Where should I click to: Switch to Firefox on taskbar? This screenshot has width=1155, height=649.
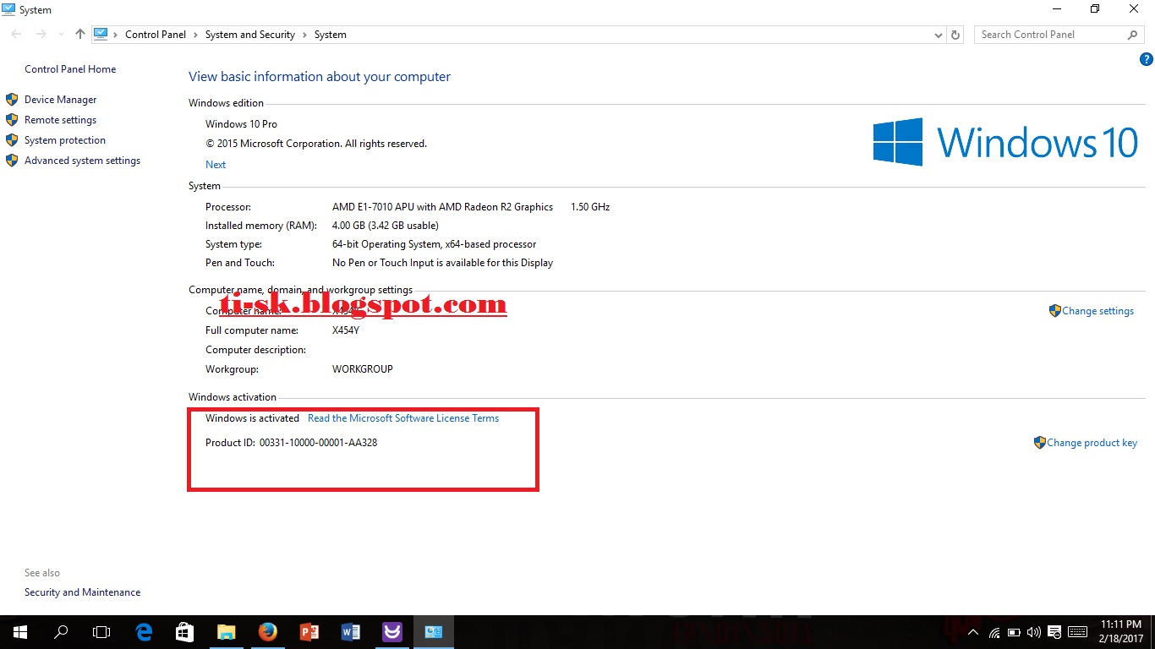pos(267,632)
